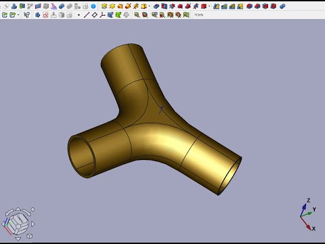This screenshot has width=325, height=244.
Task: Select the yellow Additive Helix tool
Action: [x=135, y=6]
